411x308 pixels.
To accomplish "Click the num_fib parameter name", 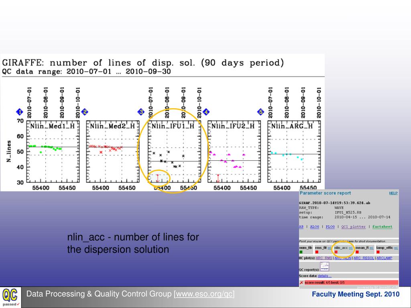I will [x=305, y=248].
